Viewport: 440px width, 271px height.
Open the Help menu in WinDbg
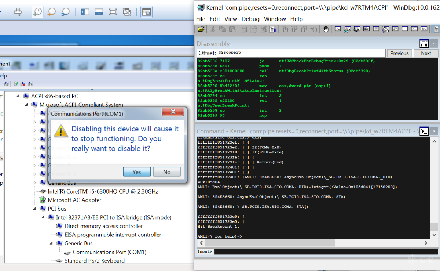tap(297, 19)
